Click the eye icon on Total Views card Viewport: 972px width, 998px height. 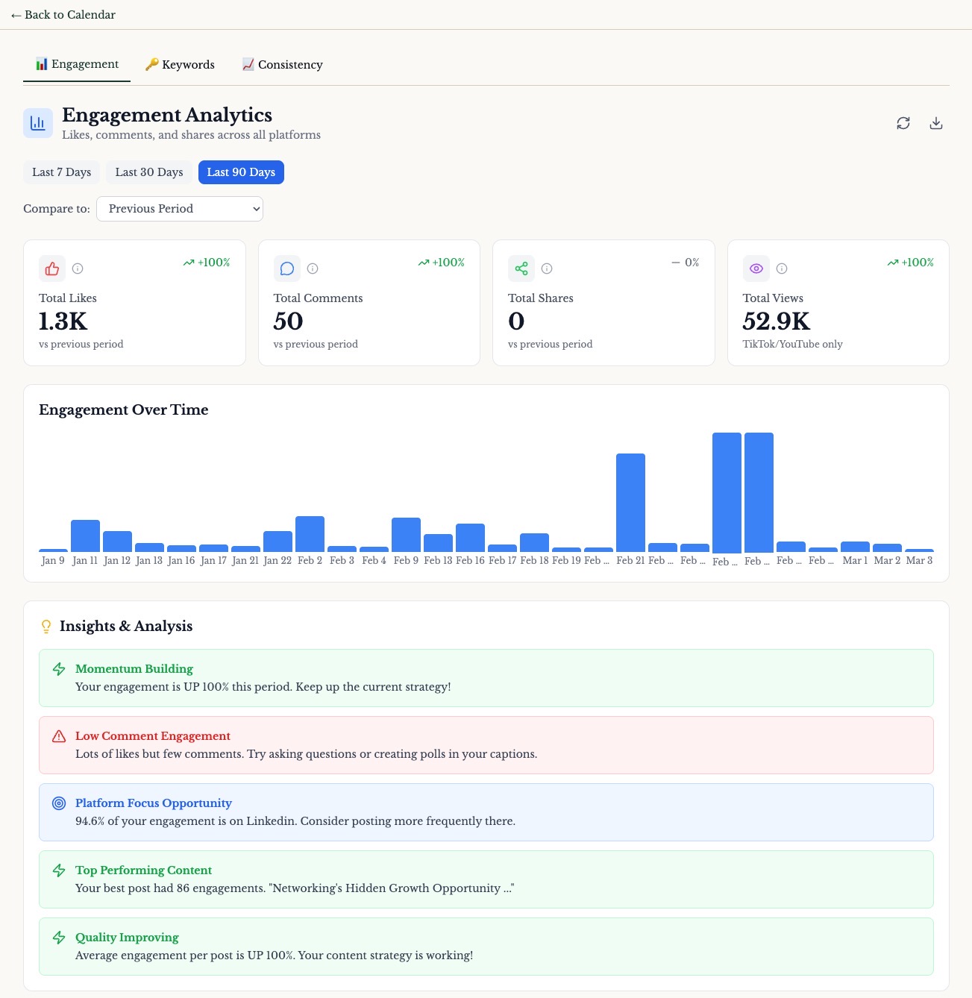pos(756,269)
